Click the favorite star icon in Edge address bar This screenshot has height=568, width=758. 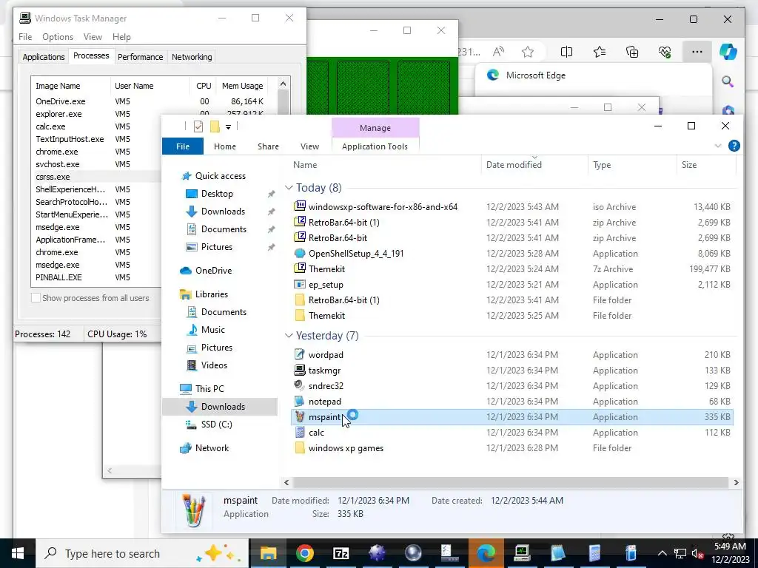[528, 52]
